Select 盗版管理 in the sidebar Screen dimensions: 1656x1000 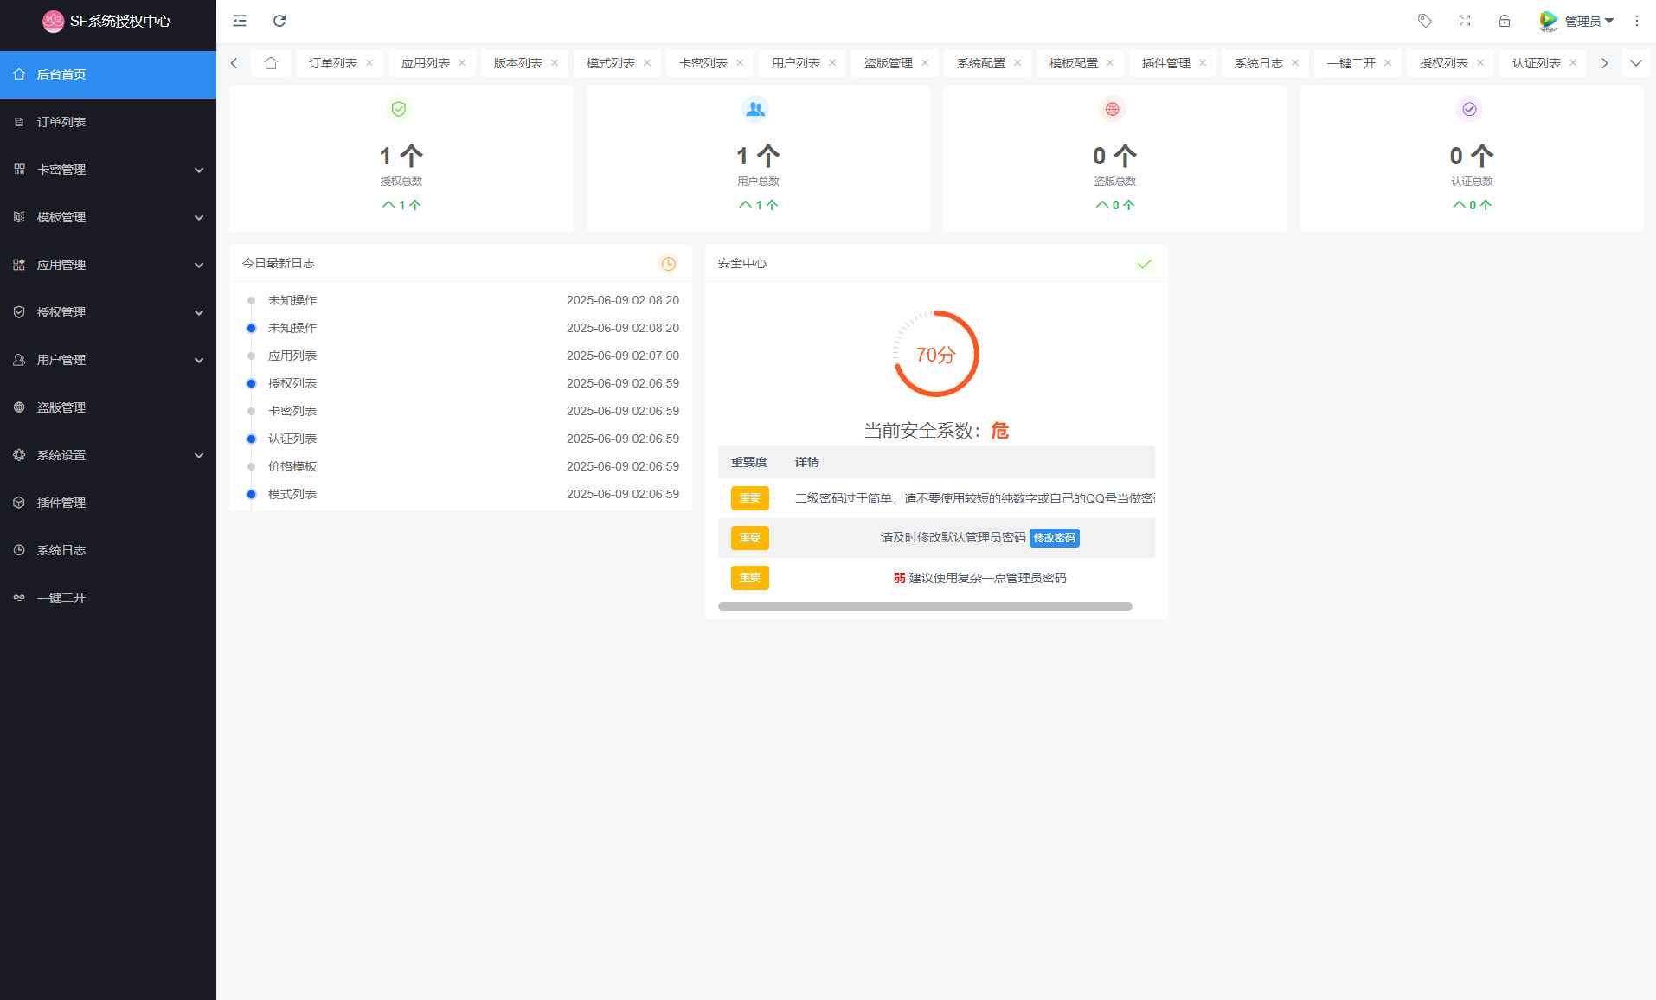coord(62,407)
